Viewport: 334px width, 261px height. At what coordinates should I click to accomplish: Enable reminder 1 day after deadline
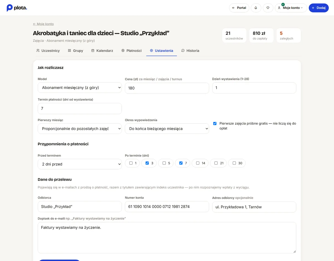click(131, 163)
